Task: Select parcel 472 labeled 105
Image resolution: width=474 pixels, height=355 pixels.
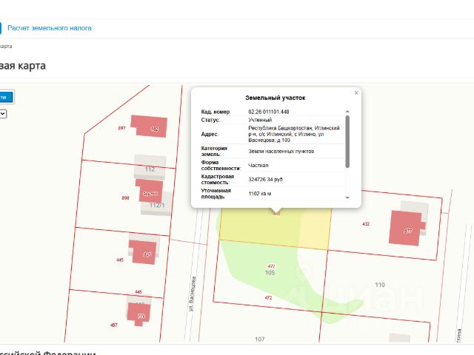Action: point(270,273)
